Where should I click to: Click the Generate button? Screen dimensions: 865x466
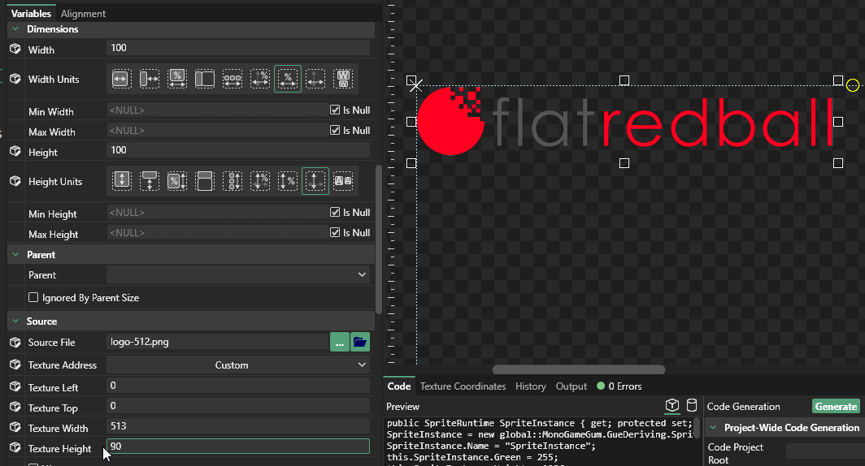pos(836,407)
